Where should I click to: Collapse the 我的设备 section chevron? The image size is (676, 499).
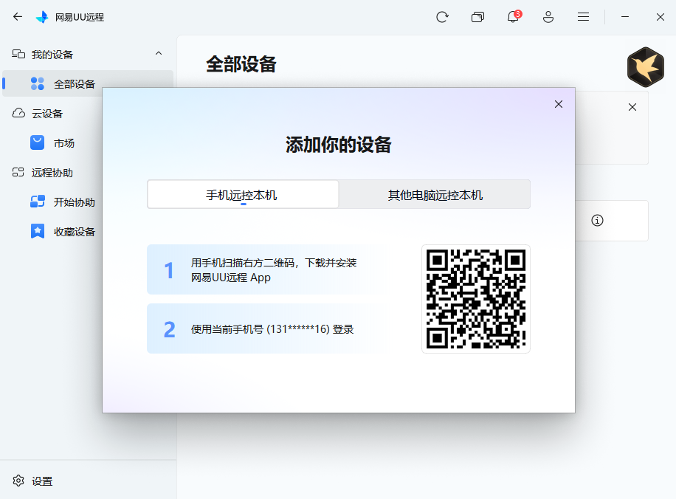point(159,53)
